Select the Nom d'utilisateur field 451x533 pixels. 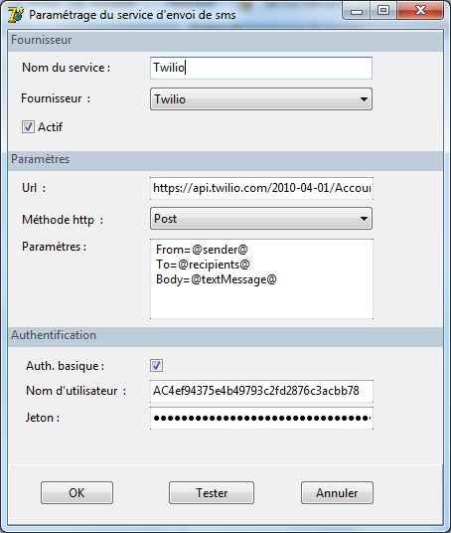(261, 391)
